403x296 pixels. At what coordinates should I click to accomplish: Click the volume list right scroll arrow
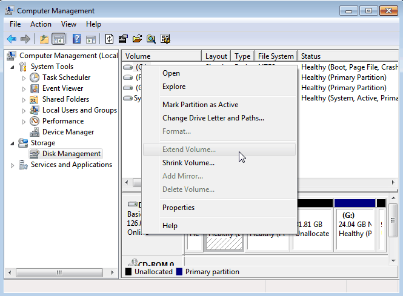pyautogui.click(x=393, y=183)
